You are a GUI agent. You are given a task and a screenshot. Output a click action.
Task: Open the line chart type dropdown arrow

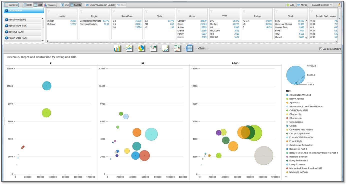[135, 48]
